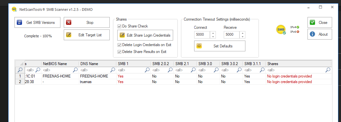Click the yellow SMB status icon

pos(281,30)
